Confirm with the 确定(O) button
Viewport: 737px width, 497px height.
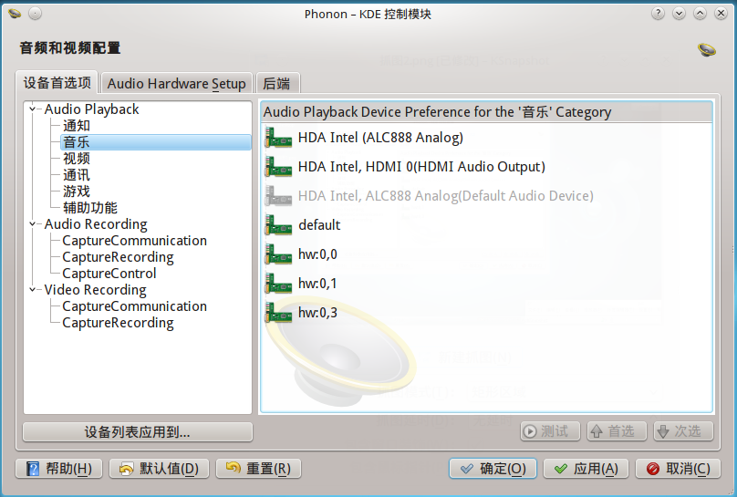pos(493,469)
